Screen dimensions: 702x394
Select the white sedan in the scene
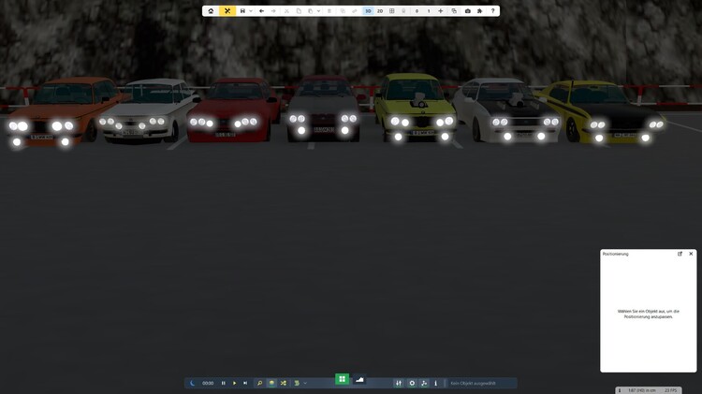(148, 112)
